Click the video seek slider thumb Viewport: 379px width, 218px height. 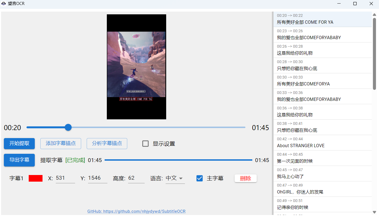pos(68,127)
